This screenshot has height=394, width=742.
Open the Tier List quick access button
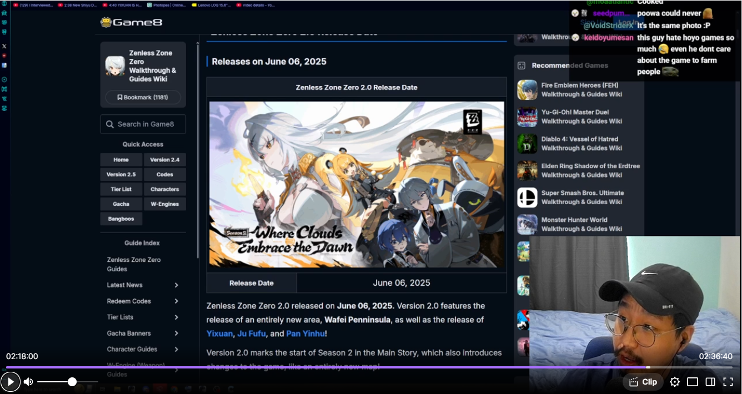tap(121, 189)
